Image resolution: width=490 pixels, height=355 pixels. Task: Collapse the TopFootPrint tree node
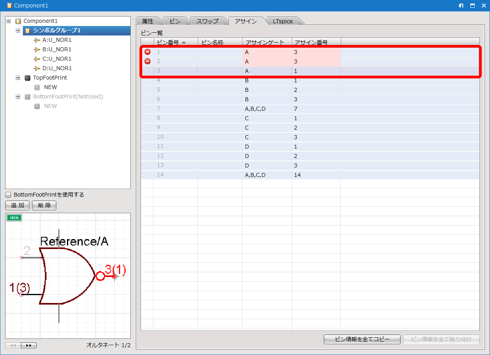point(18,78)
